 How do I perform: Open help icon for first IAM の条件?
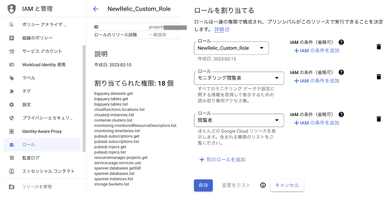click(x=341, y=42)
